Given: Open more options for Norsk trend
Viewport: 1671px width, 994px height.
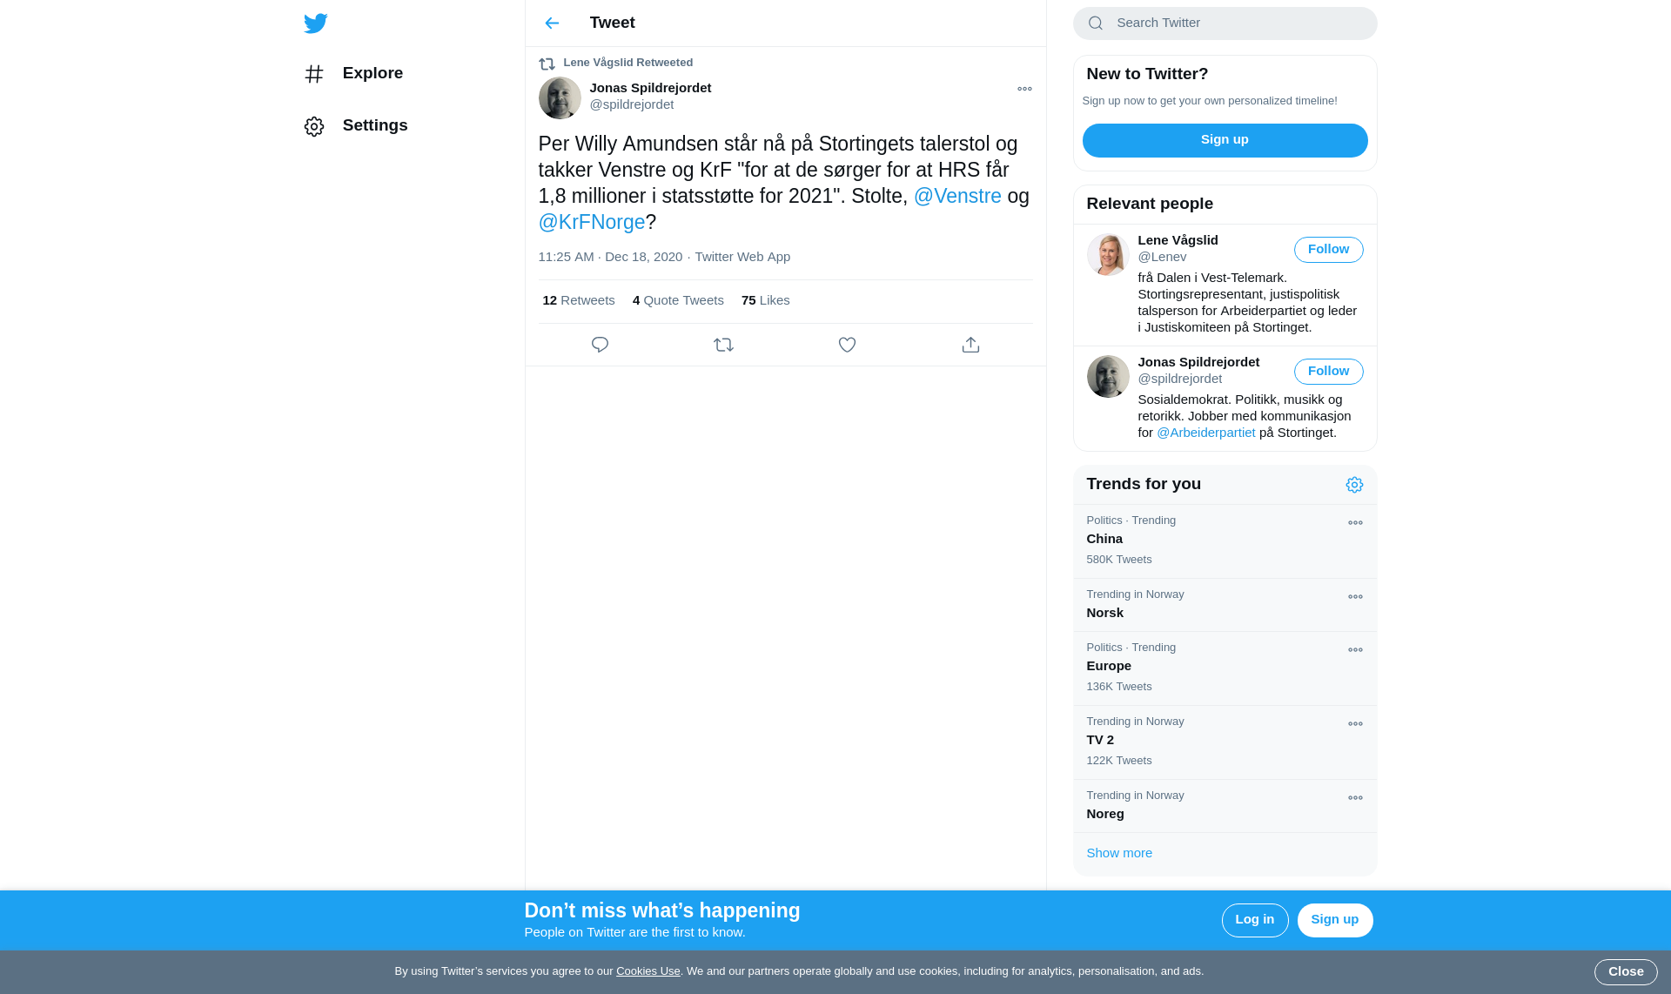Looking at the screenshot, I should pyautogui.click(x=1355, y=597).
